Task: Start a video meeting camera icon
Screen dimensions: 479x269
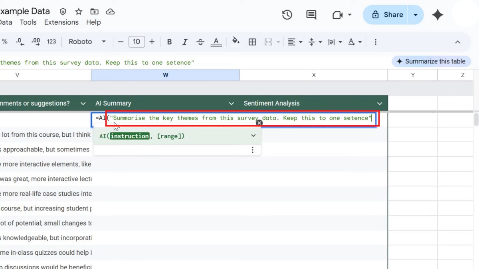Action: pyautogui.click(x=338, y=15)
